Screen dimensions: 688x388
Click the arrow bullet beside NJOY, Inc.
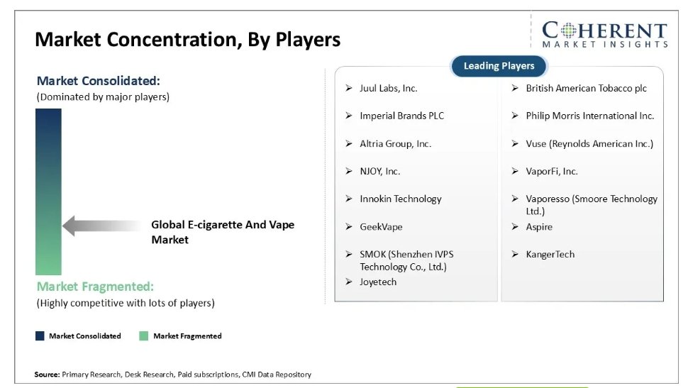click(349, 171)
